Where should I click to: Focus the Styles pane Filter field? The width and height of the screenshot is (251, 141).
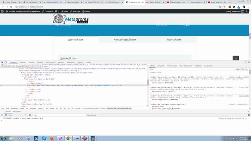pyautogui.click(x=192, y=69)
